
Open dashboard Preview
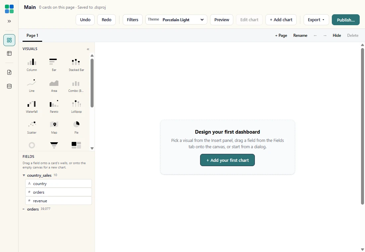pos(222,20)
